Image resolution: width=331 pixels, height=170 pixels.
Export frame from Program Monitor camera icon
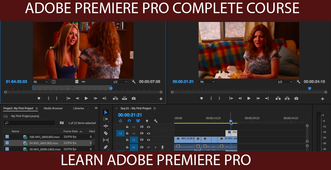pyautogui.click(x=296, y=98)
